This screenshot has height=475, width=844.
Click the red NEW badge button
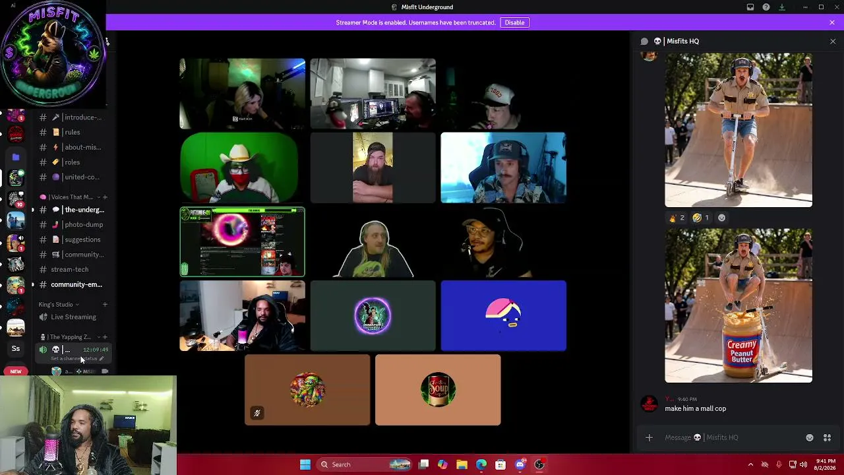[16, 371]
